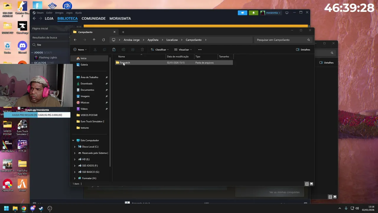Go back in Steam navigation
Viewport: 378px width, 213px height.
(x=34, y=18)
